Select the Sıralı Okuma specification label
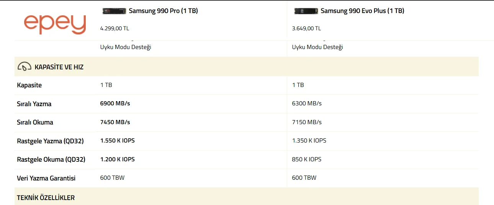The height and width of the screenshot is (205, 494). tap(35, 122)
